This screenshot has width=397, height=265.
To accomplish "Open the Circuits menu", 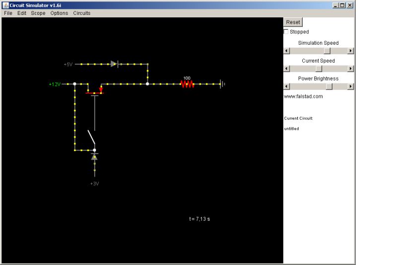I will click(x=82, y=13).
